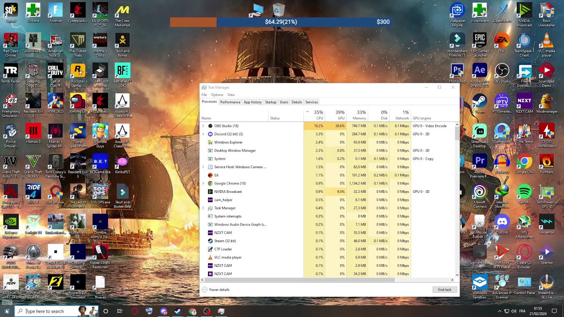Sort processes by the Network column header
Viewport: 564px width, 317px height.
401,115
